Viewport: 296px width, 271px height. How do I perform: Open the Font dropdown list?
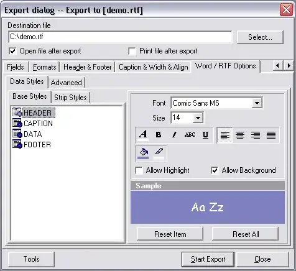257,103
